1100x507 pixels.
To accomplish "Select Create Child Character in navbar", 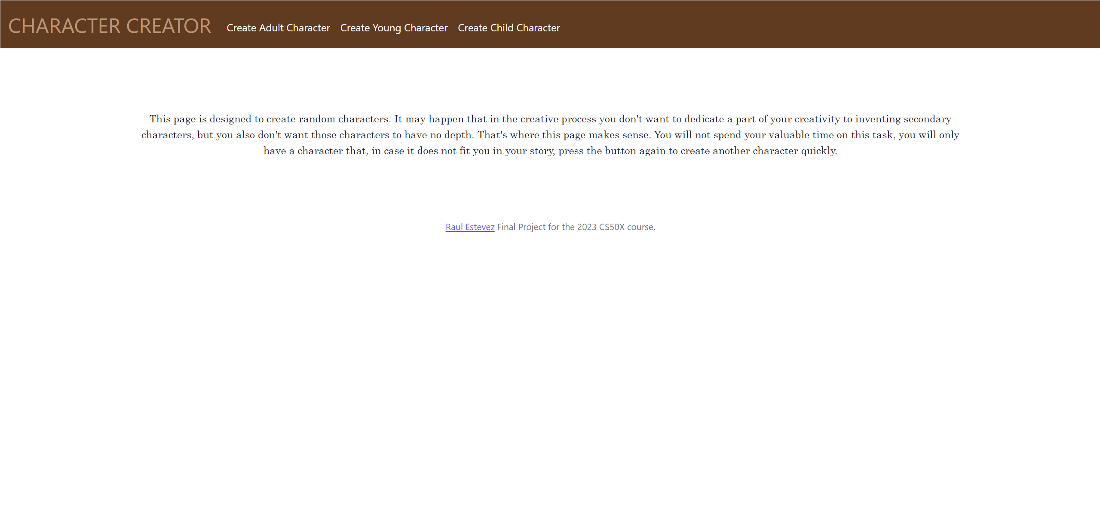I will pos(509,28).
